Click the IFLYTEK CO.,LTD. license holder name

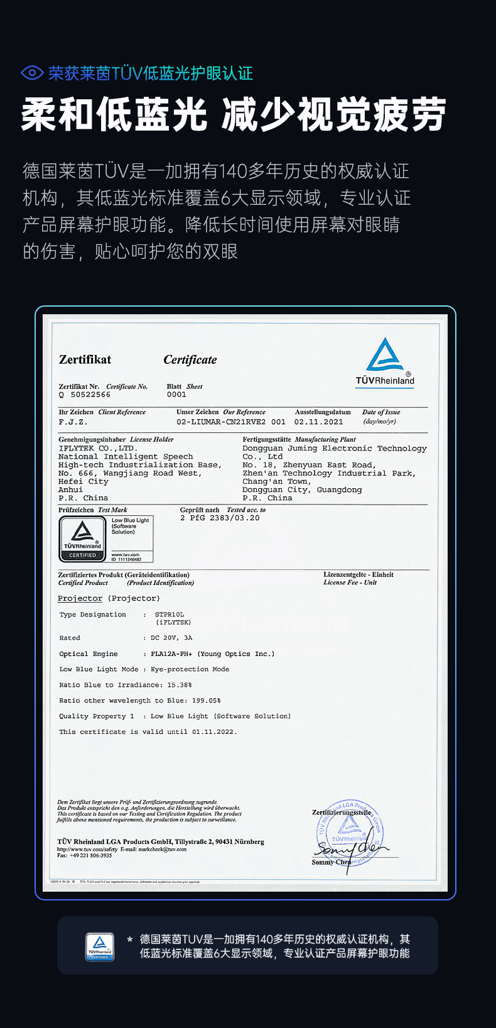pos(97,448)
